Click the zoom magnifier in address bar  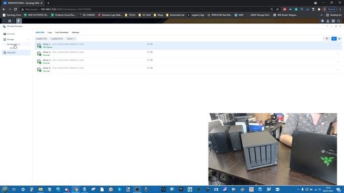271,10
